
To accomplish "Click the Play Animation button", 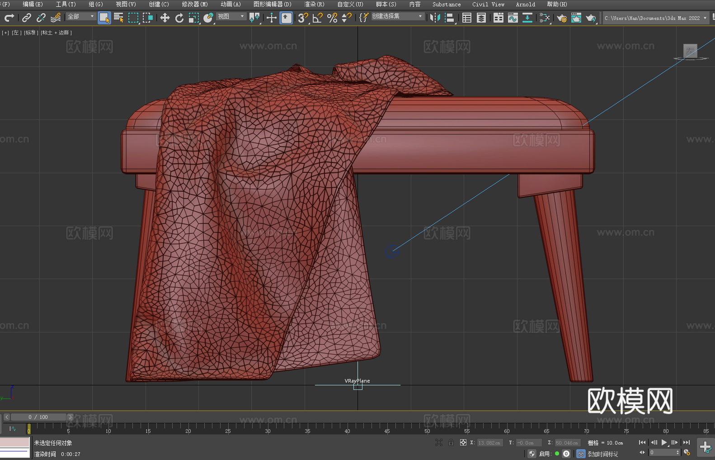I will pyautogui.click(x=664, y=442).
